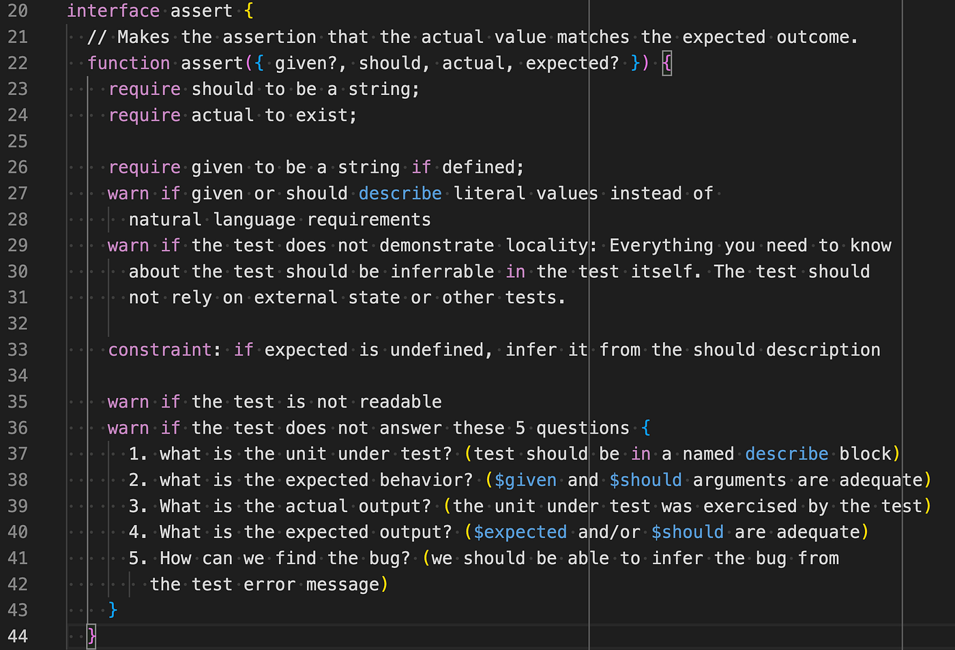The height and width of the screenshot is (650, 955).
Task: Click line number 44 in the gutter
Action: coord(18,636)
